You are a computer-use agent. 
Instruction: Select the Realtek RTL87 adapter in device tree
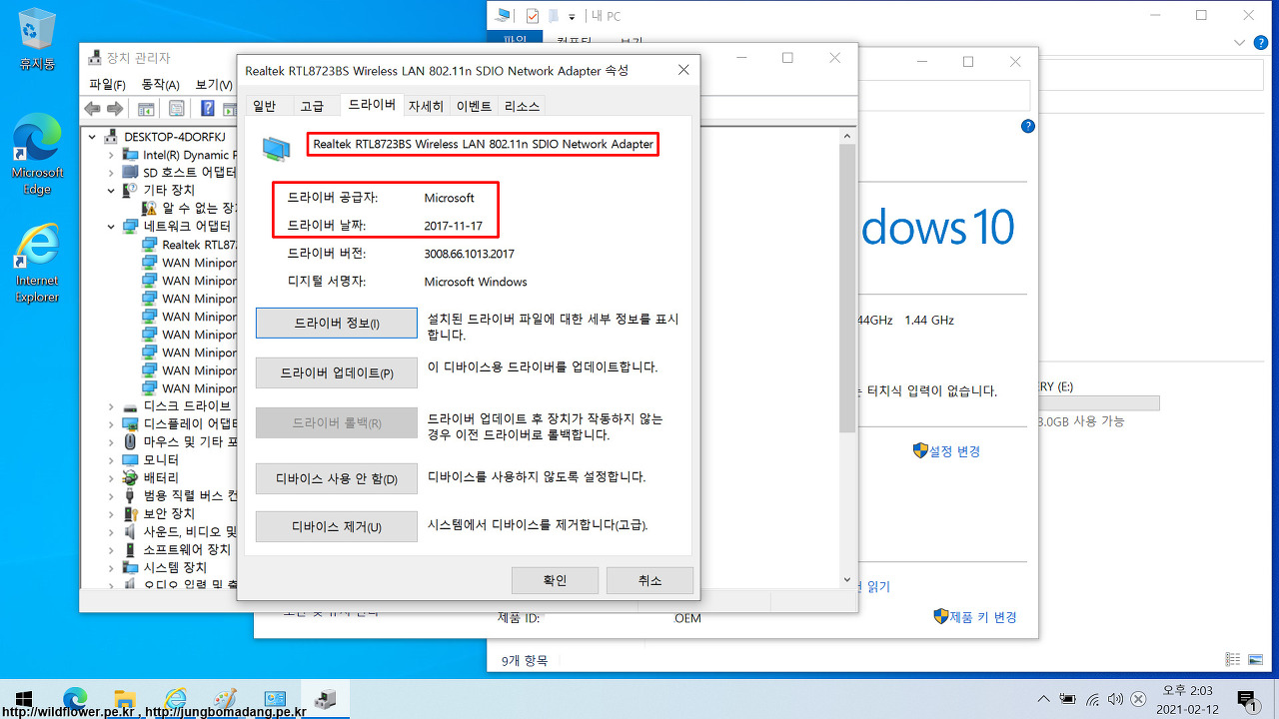[x=190, y=245]
